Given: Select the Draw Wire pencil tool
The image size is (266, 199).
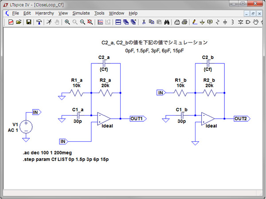Looking at the screenshot, I should [x=195, y=22].
